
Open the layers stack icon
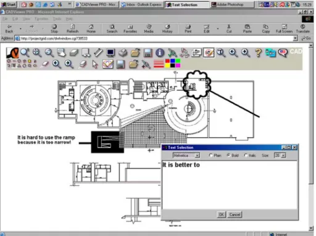point(73,53)
